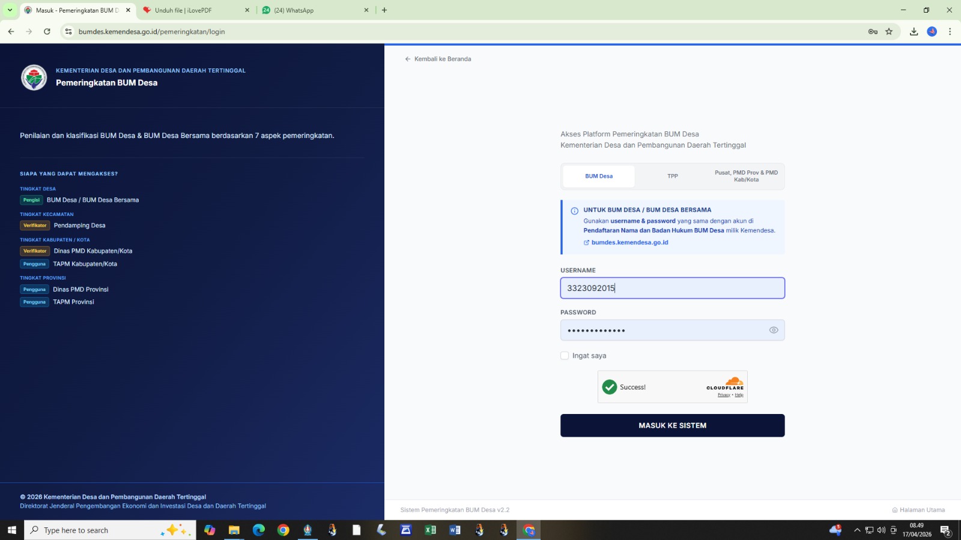Focus the USERNAME input field

(673, 288)
